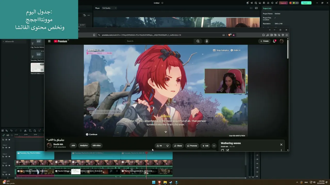Image resolution: width=330 pixels, height=185 pixels.
Task: Open File Explorer from the taskbar
Action: coord(165,182)
